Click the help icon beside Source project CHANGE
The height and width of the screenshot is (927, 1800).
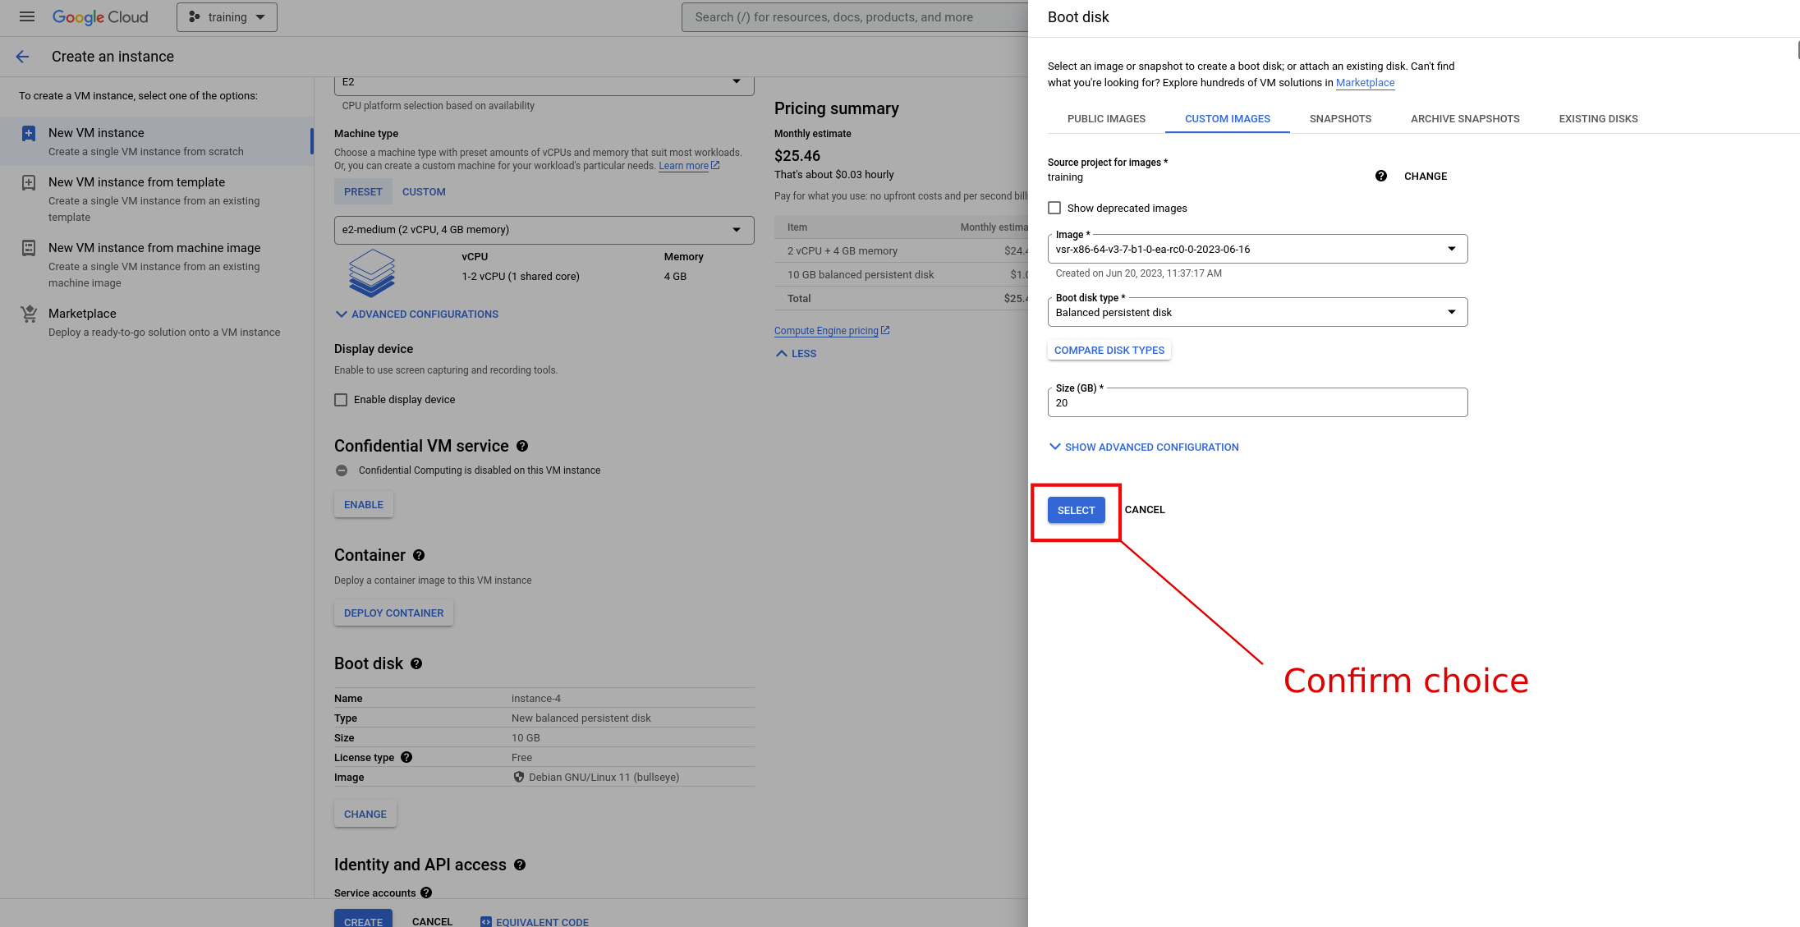1381,176
